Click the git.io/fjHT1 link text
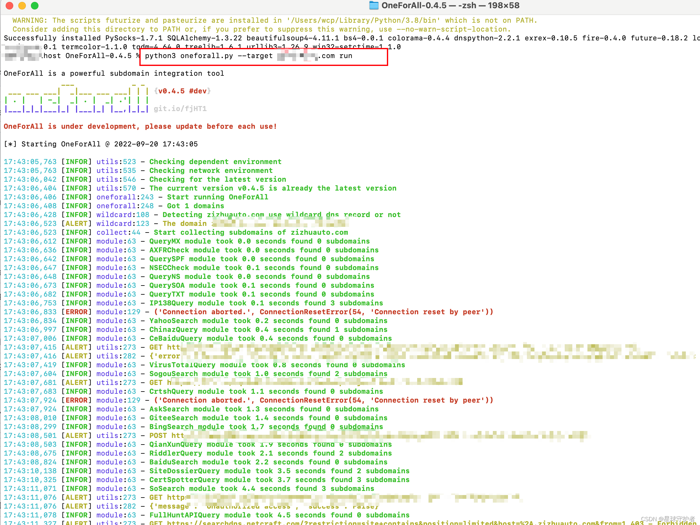 180,109
